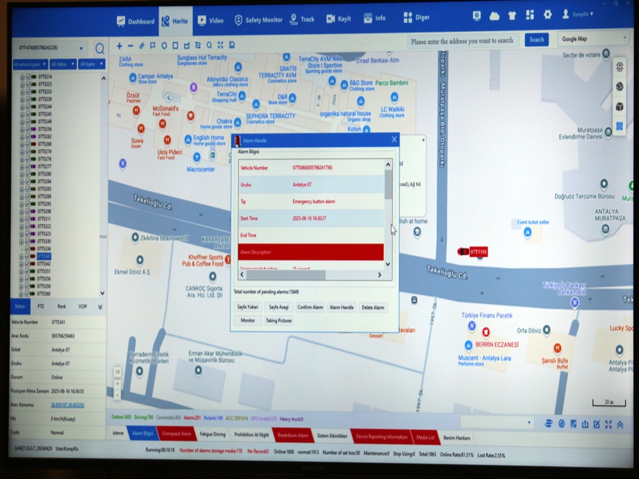The image size is (639, 479).
Task: Open the Google Map provider dropdown
Action: (593, 39)
